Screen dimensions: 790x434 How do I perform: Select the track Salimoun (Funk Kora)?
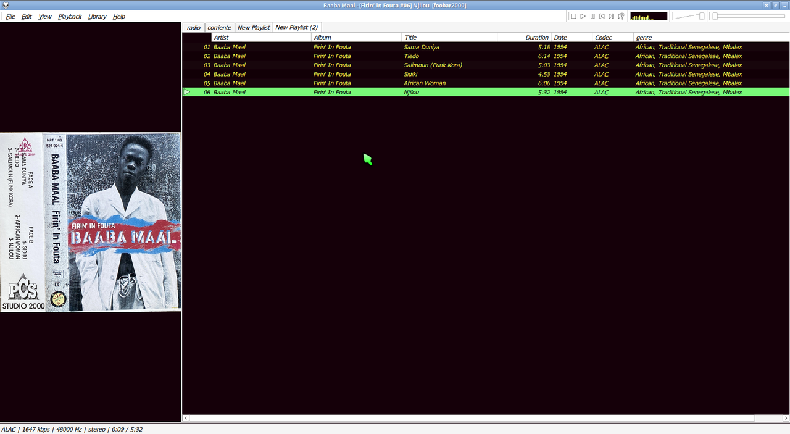486,65
